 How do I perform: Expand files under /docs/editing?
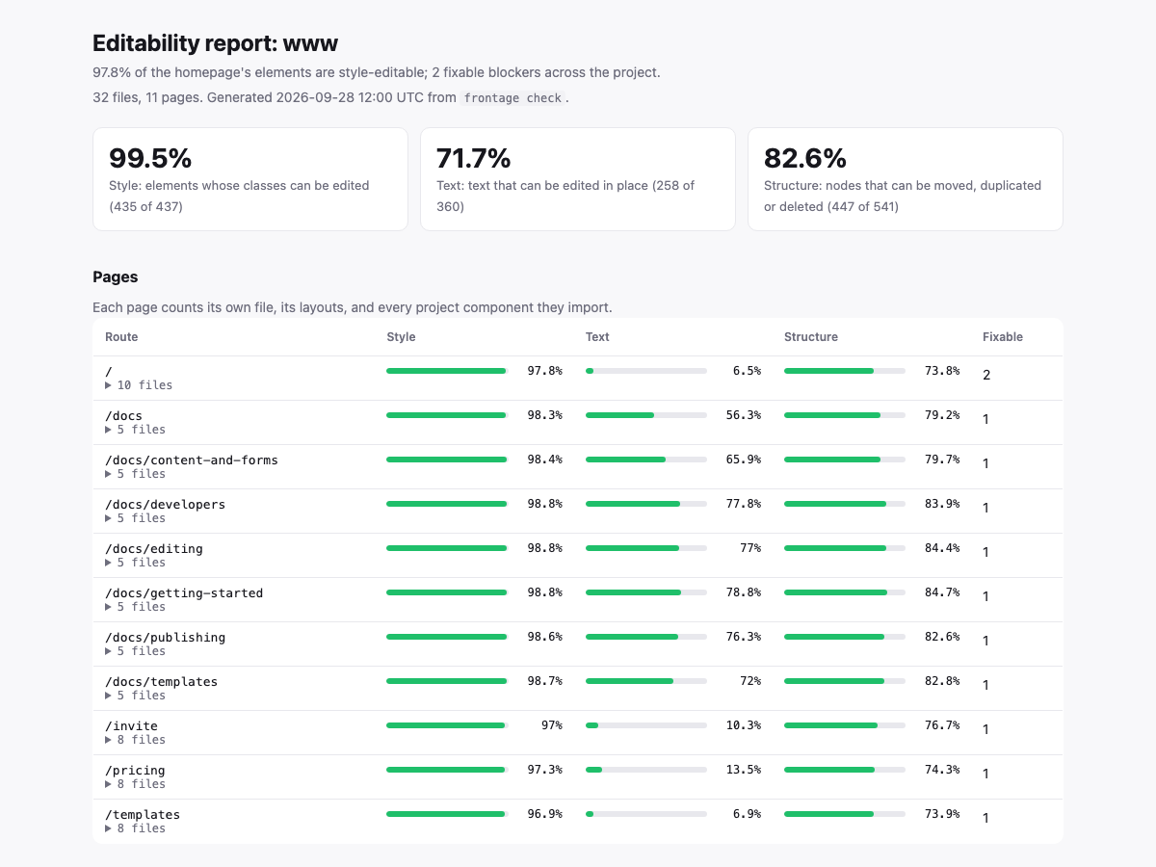point(135,563)
